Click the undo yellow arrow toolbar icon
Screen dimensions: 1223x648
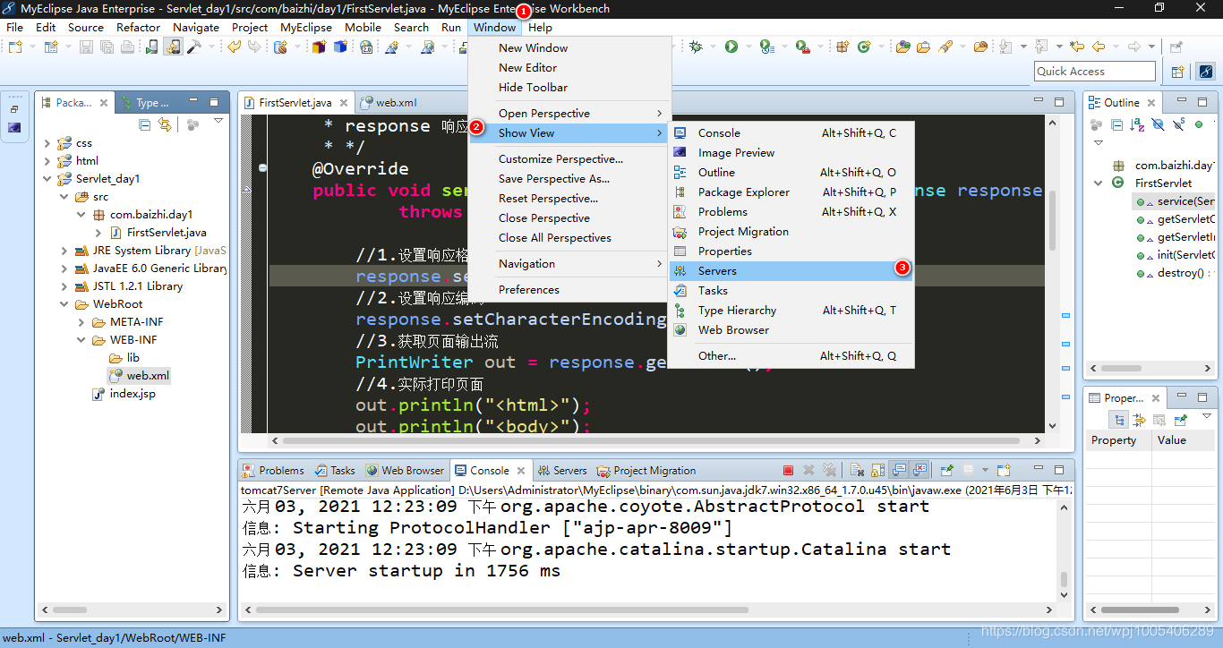(x=234, y=47)
